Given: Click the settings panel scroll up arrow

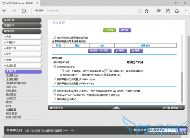Looking at the screenshot, I should point(182,36).
